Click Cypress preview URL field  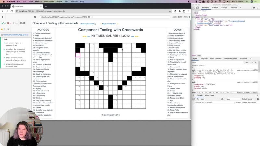pyautogui.click(x=104, y=17)
